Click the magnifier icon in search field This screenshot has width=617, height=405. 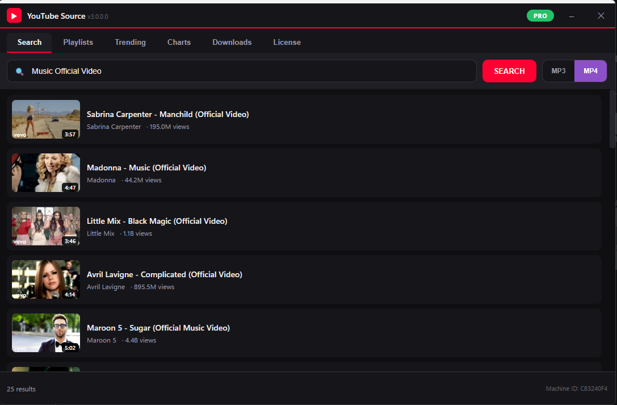click(x=19, y=71)
